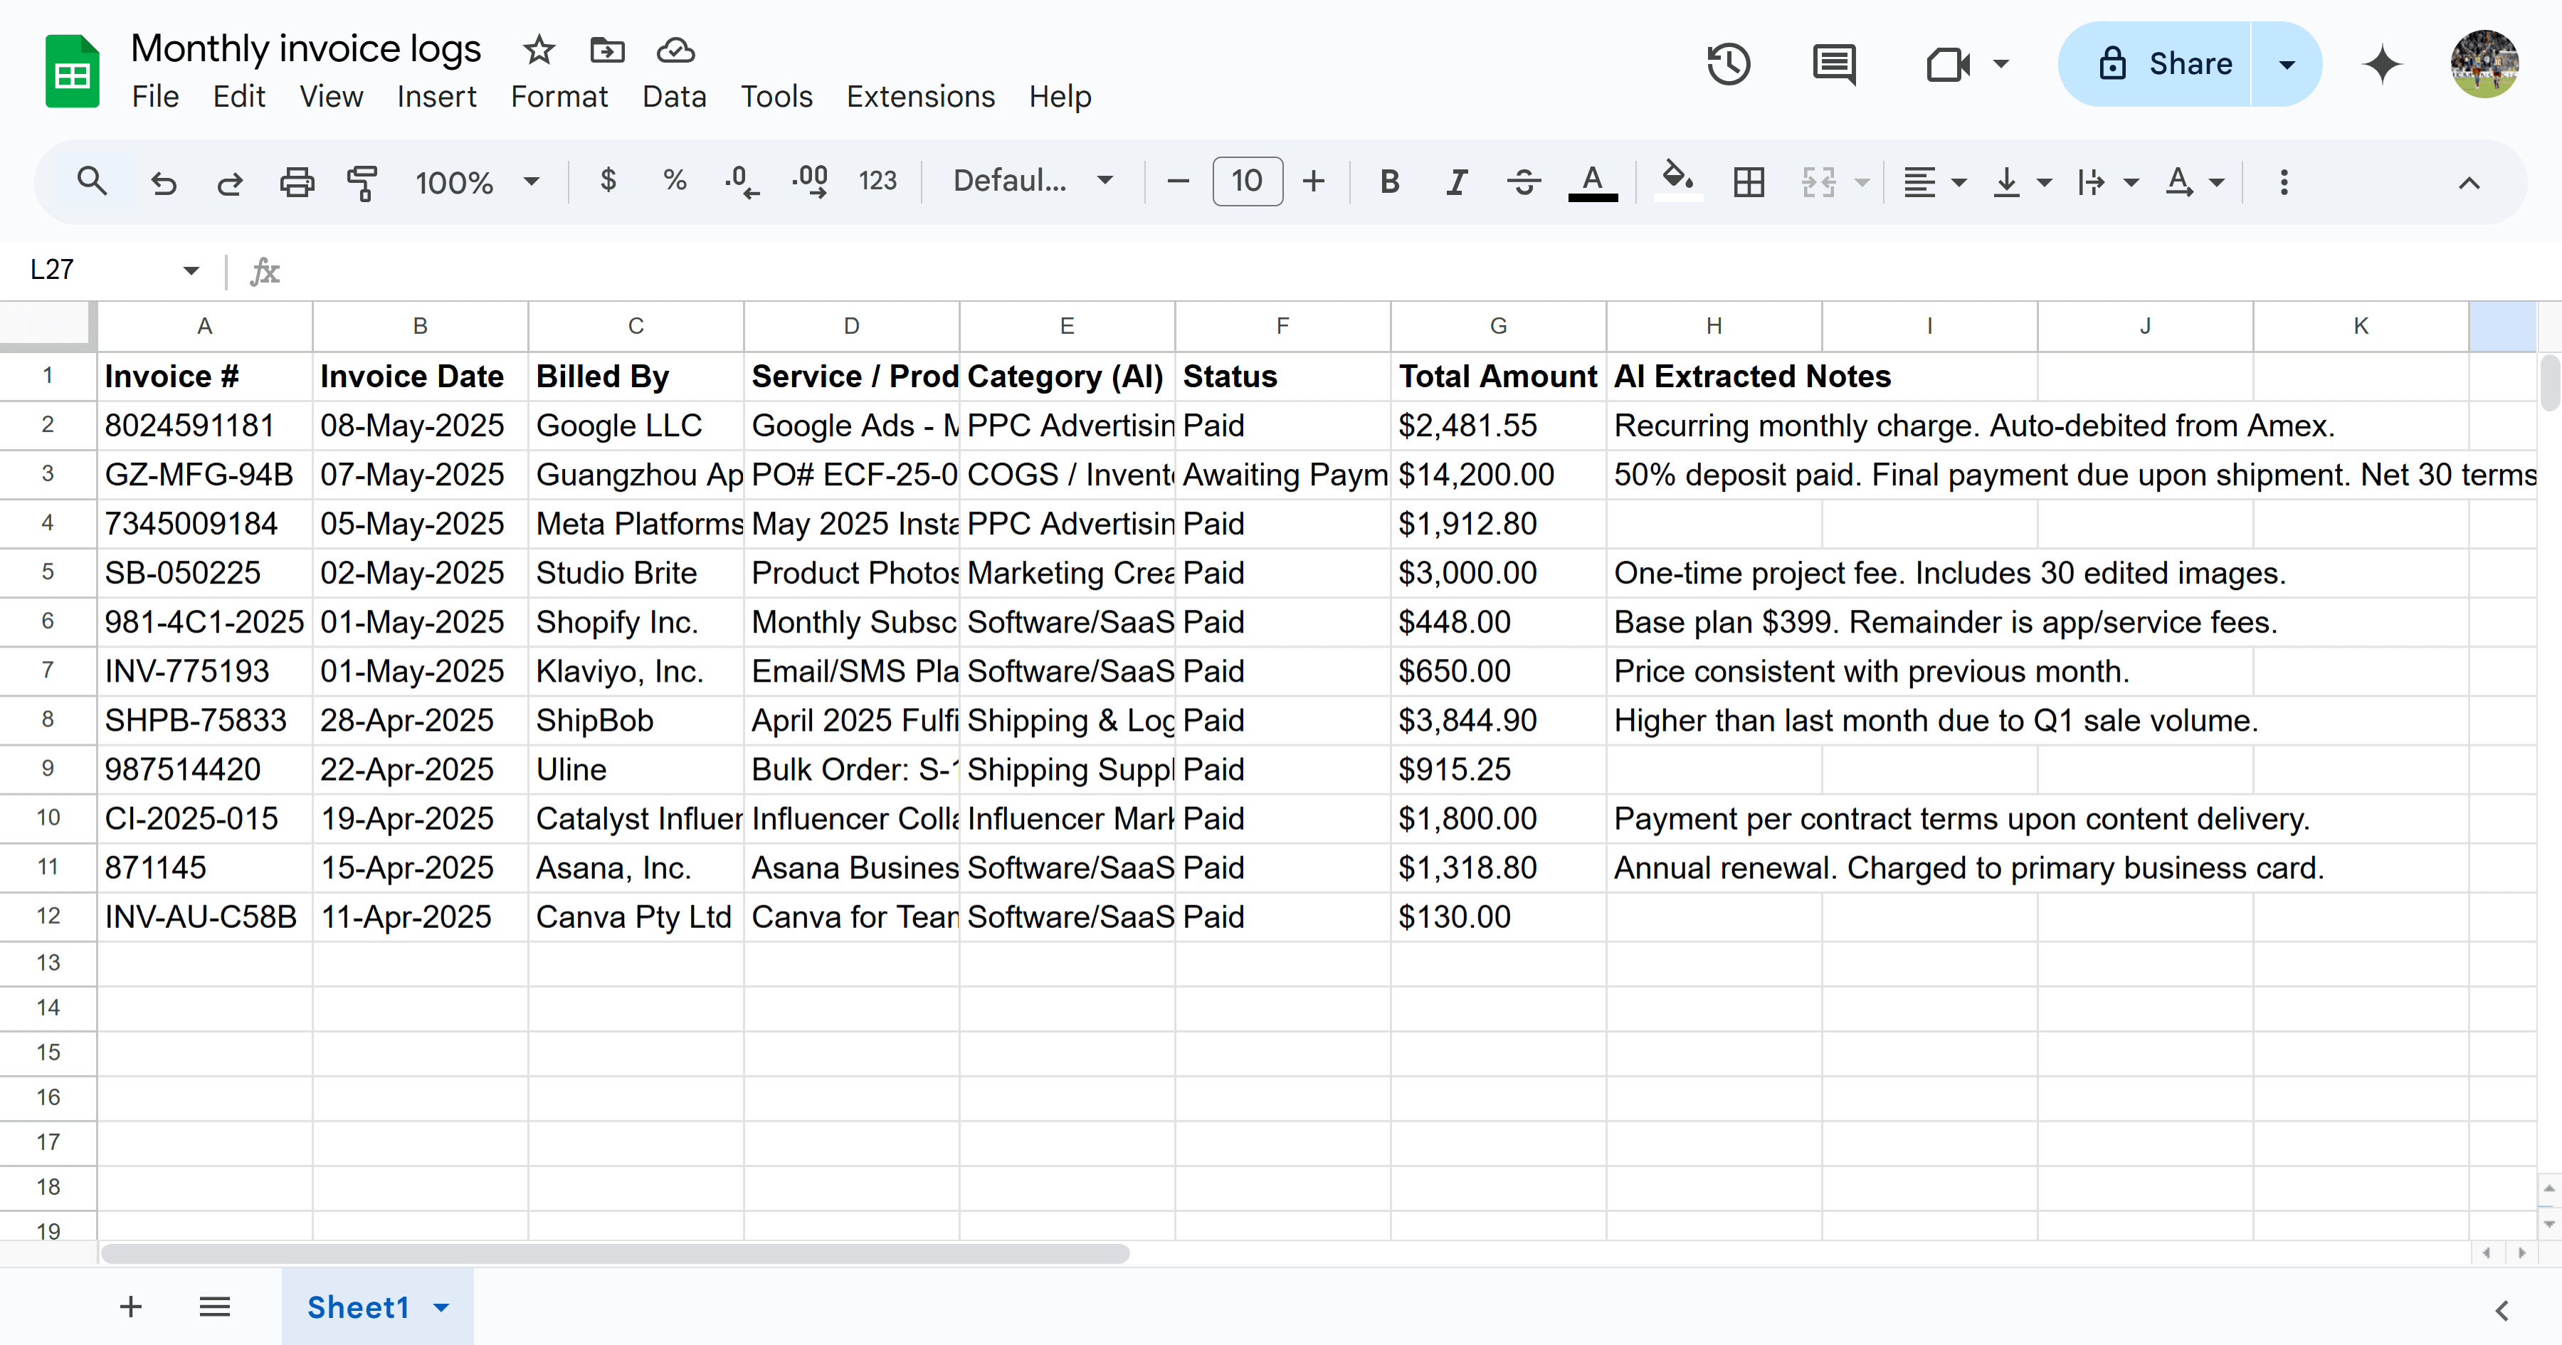Open version history clock icon

[x=1729, y=65]
